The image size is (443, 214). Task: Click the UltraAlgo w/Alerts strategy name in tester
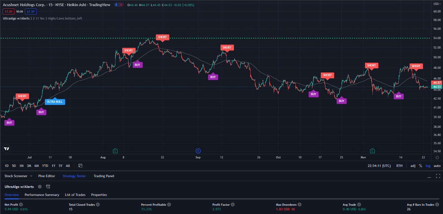point(19,187)
